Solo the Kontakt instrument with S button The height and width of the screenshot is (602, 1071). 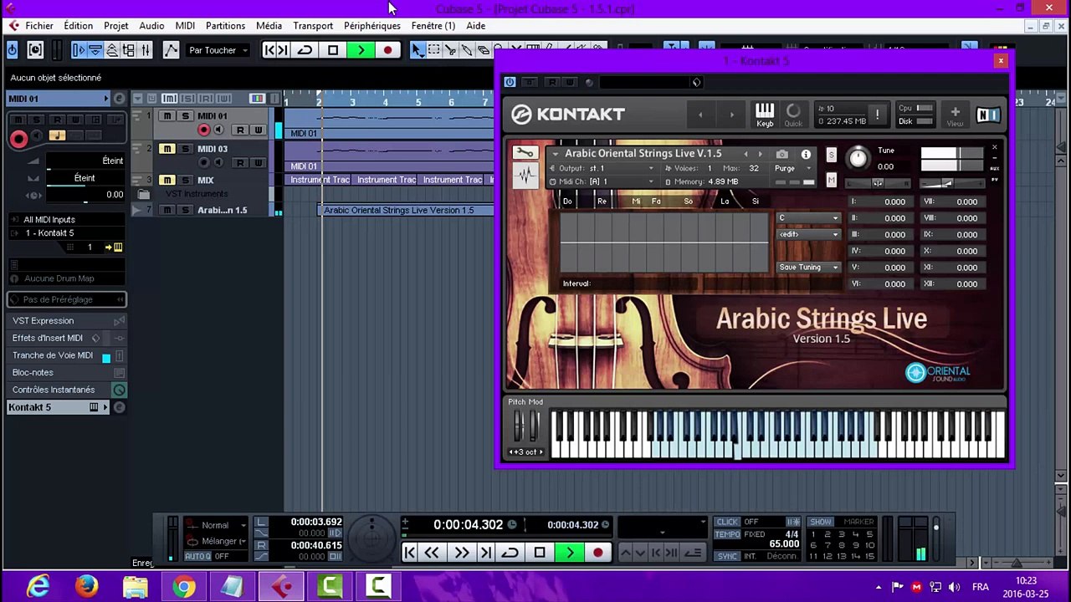(x=831, y=155)
